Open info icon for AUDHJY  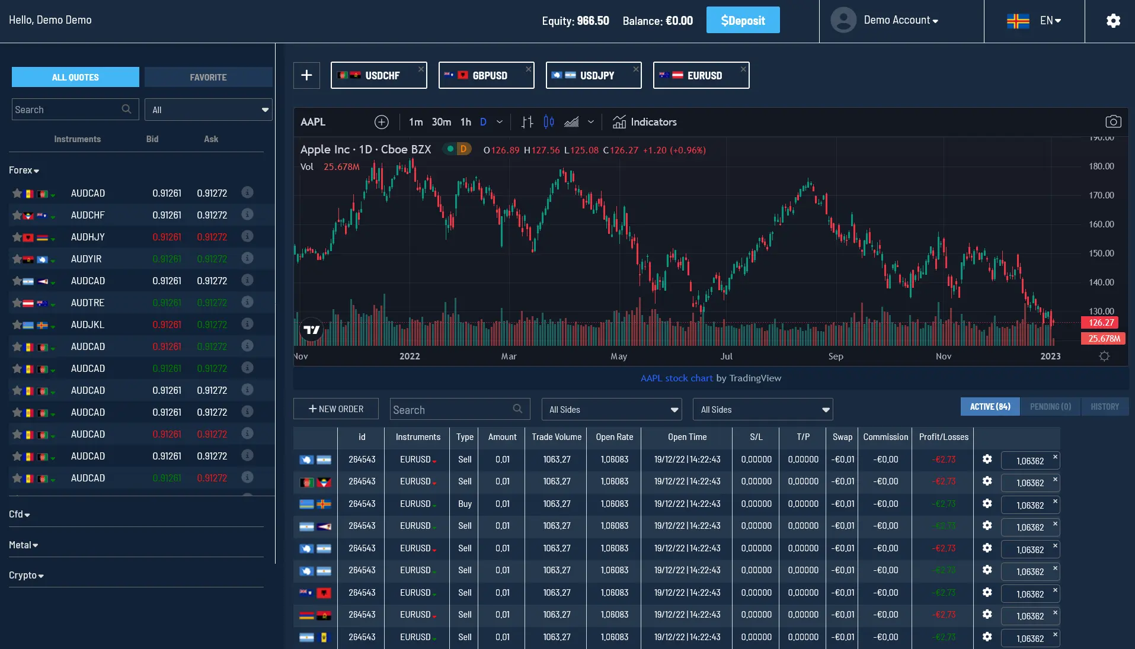[x=247, y=236]
